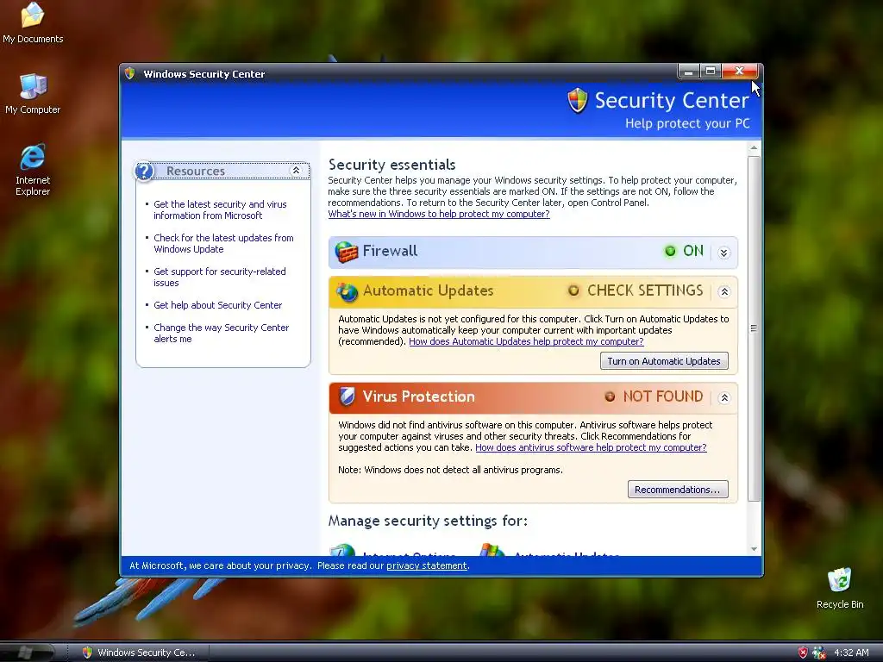Click the Security essentials heading
Image resolution: width=883 pixels, height=662 pixels.
click(x=392, y=165)
